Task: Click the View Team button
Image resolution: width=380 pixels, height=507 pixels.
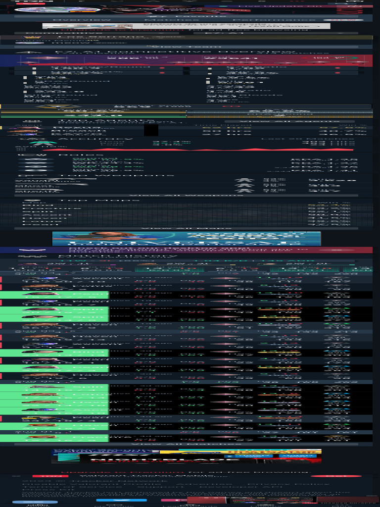Action: (x=186, y=47)
